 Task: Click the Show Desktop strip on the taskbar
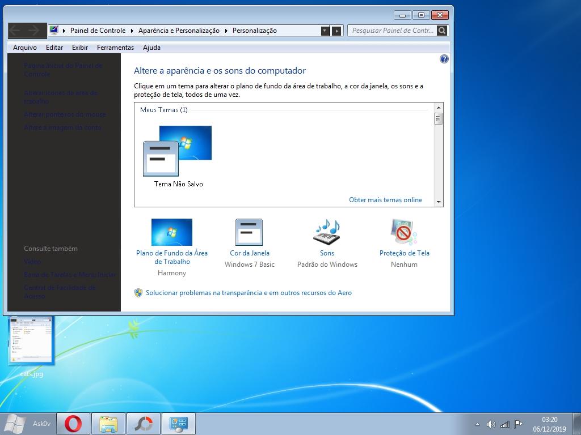point(577,424)
